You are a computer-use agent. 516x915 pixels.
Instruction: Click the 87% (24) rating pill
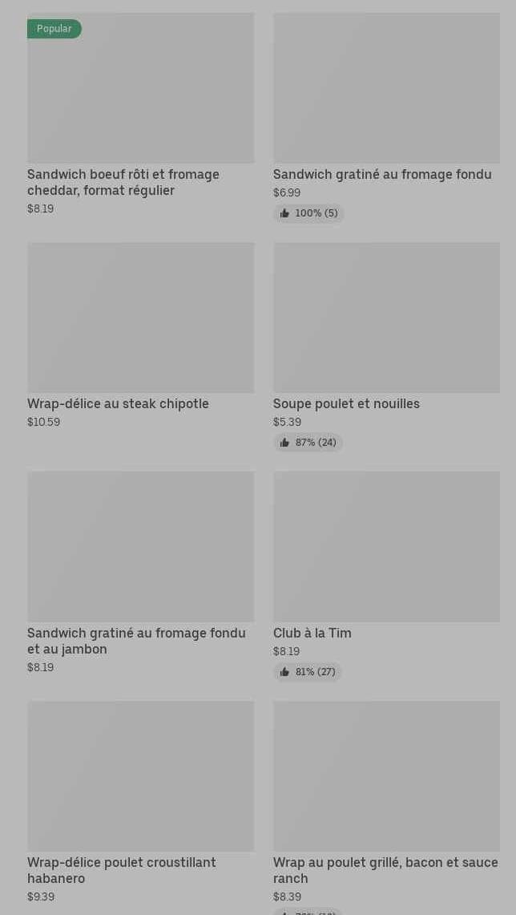308,443
